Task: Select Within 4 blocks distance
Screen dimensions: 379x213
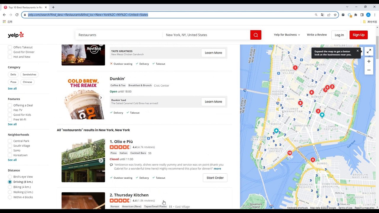Action: pos(10,197)
